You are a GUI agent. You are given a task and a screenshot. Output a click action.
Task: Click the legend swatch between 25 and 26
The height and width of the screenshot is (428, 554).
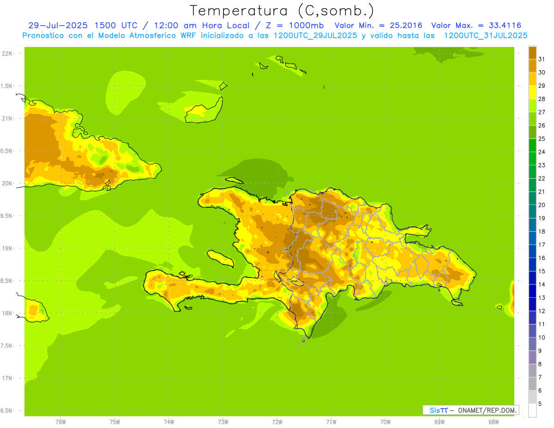pos(532,132)
